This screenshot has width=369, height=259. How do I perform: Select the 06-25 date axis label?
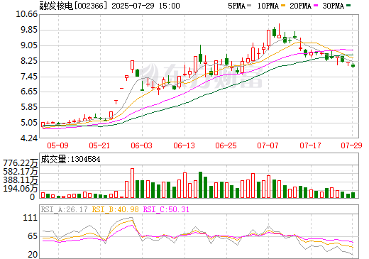[226, 145]
